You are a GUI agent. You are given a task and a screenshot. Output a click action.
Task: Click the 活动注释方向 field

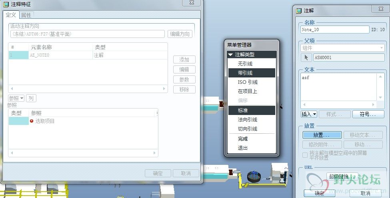tap(87, 34)
